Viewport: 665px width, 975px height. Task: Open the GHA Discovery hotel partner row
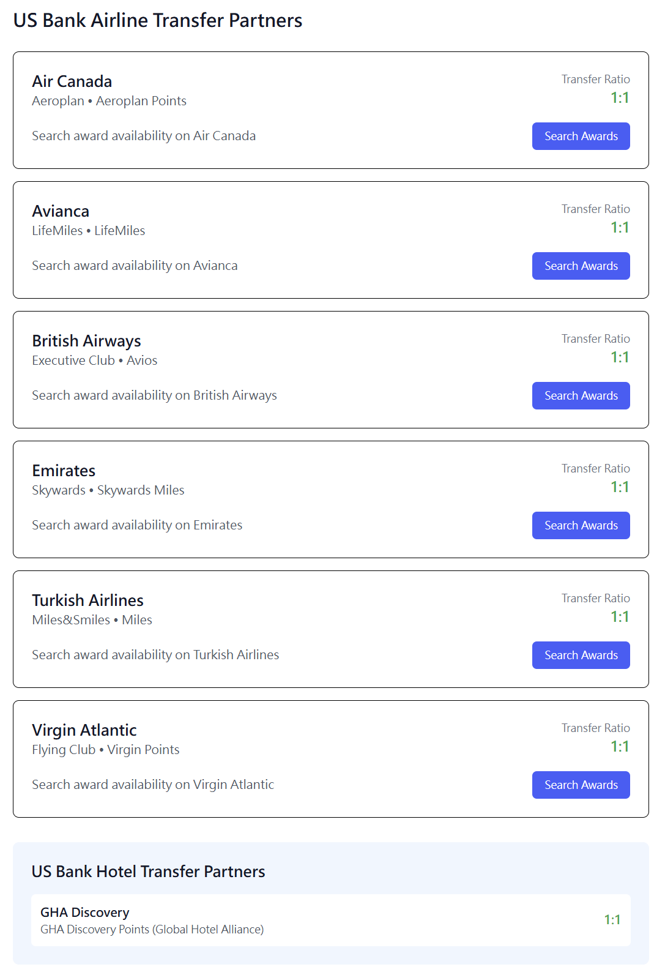(330, 920)
